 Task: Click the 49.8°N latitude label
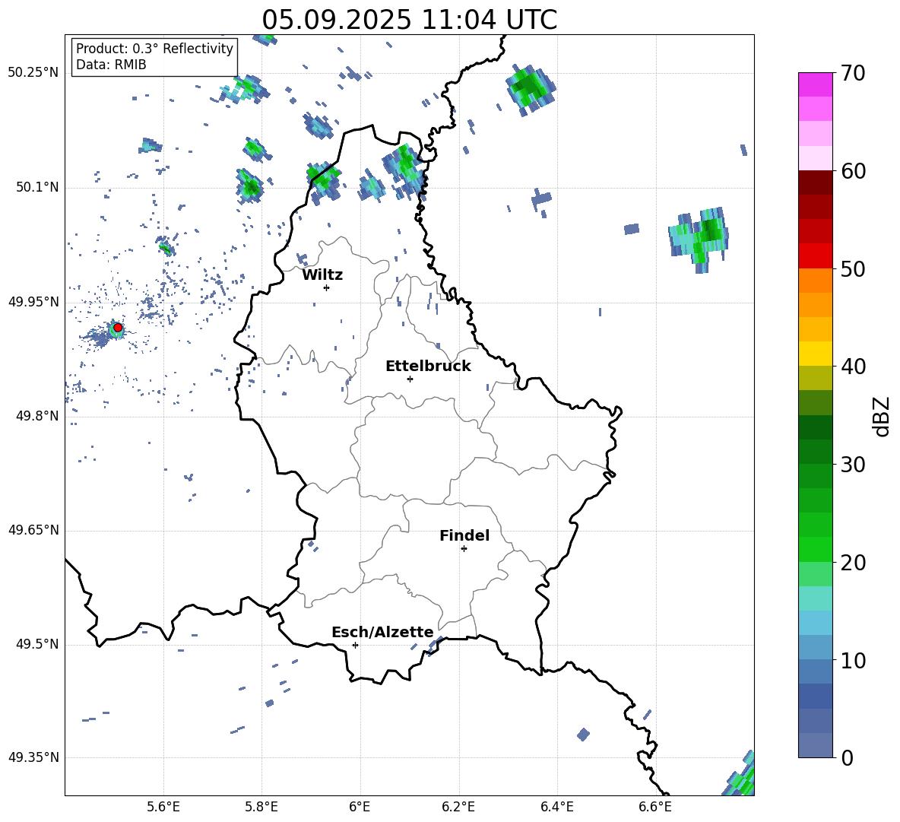click(x=37, y=416)
